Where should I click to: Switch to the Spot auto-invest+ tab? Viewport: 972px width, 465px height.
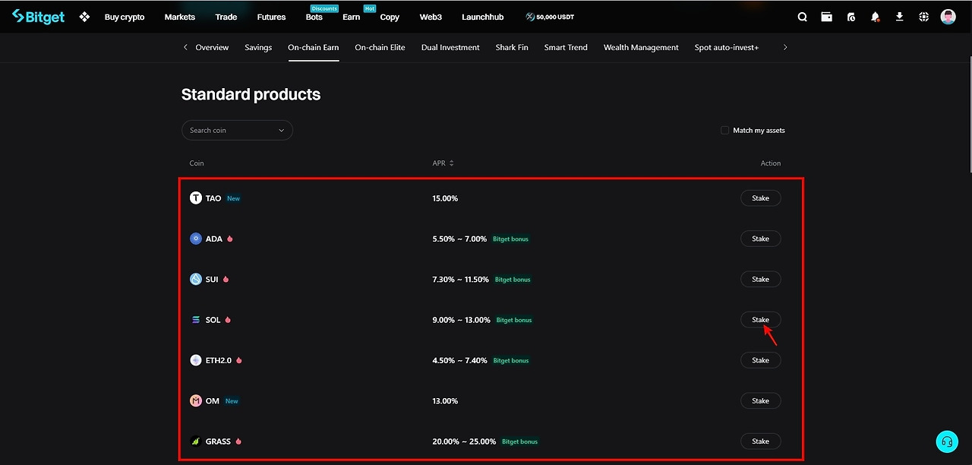[x=727, y=47]
